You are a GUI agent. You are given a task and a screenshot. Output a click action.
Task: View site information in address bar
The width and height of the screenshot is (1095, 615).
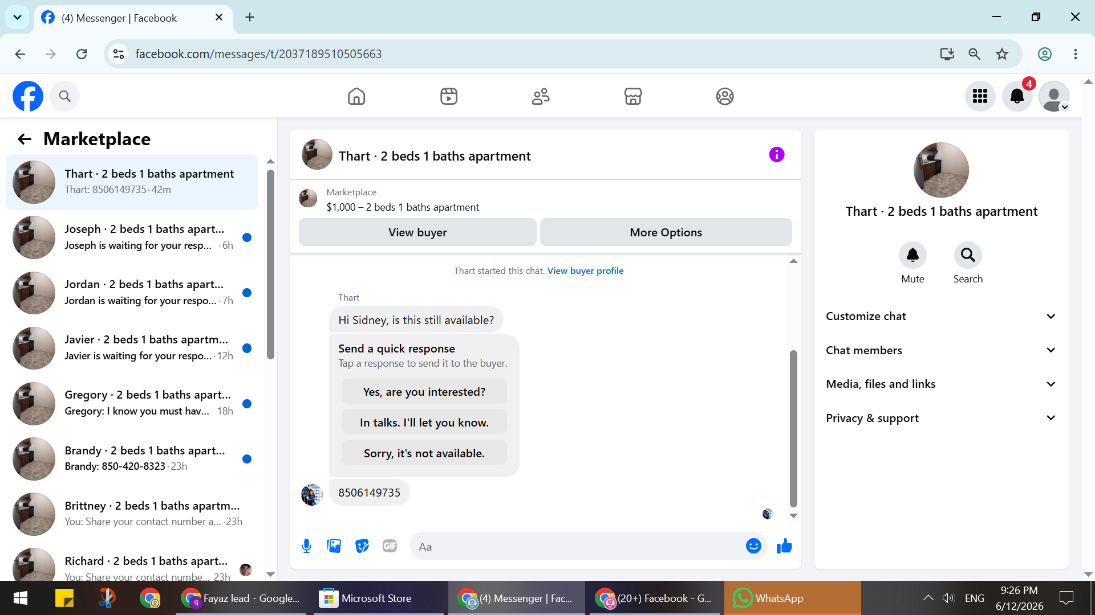(x=119, y=54)
